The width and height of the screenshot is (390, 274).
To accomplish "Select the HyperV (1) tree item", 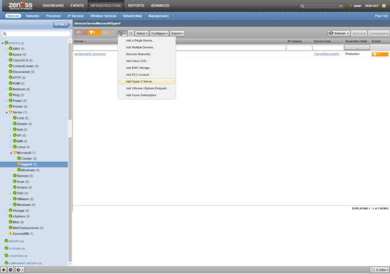I will pos(34,164).
